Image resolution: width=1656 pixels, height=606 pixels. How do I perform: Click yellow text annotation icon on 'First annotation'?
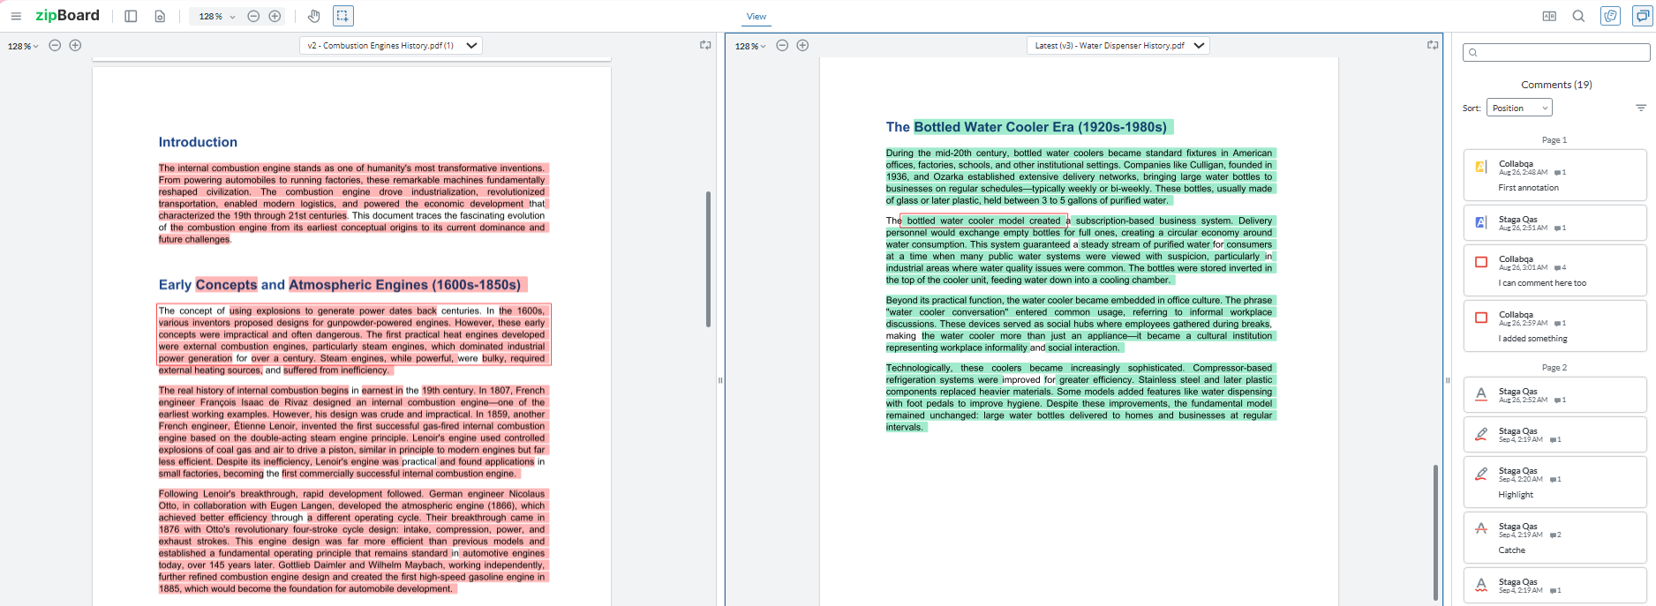pos(1481,167)
